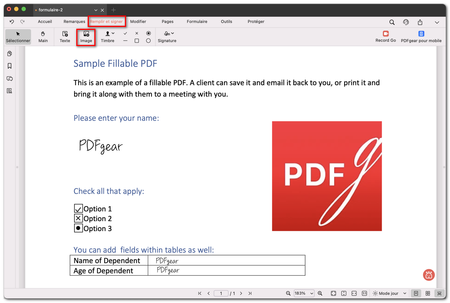Screen dimensions: 450x303
Task: Switch to single page view
Action: pyautogui.click(x=416, y=293)
